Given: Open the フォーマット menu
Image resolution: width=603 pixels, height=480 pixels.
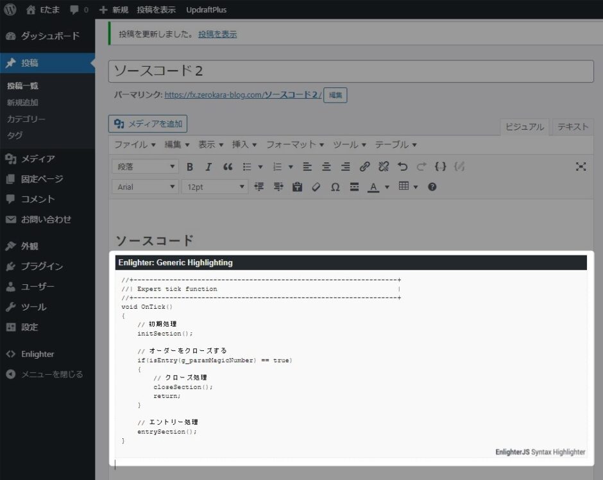Looking at the screenshot, I should pyautogui.click(x=295, y=144).
